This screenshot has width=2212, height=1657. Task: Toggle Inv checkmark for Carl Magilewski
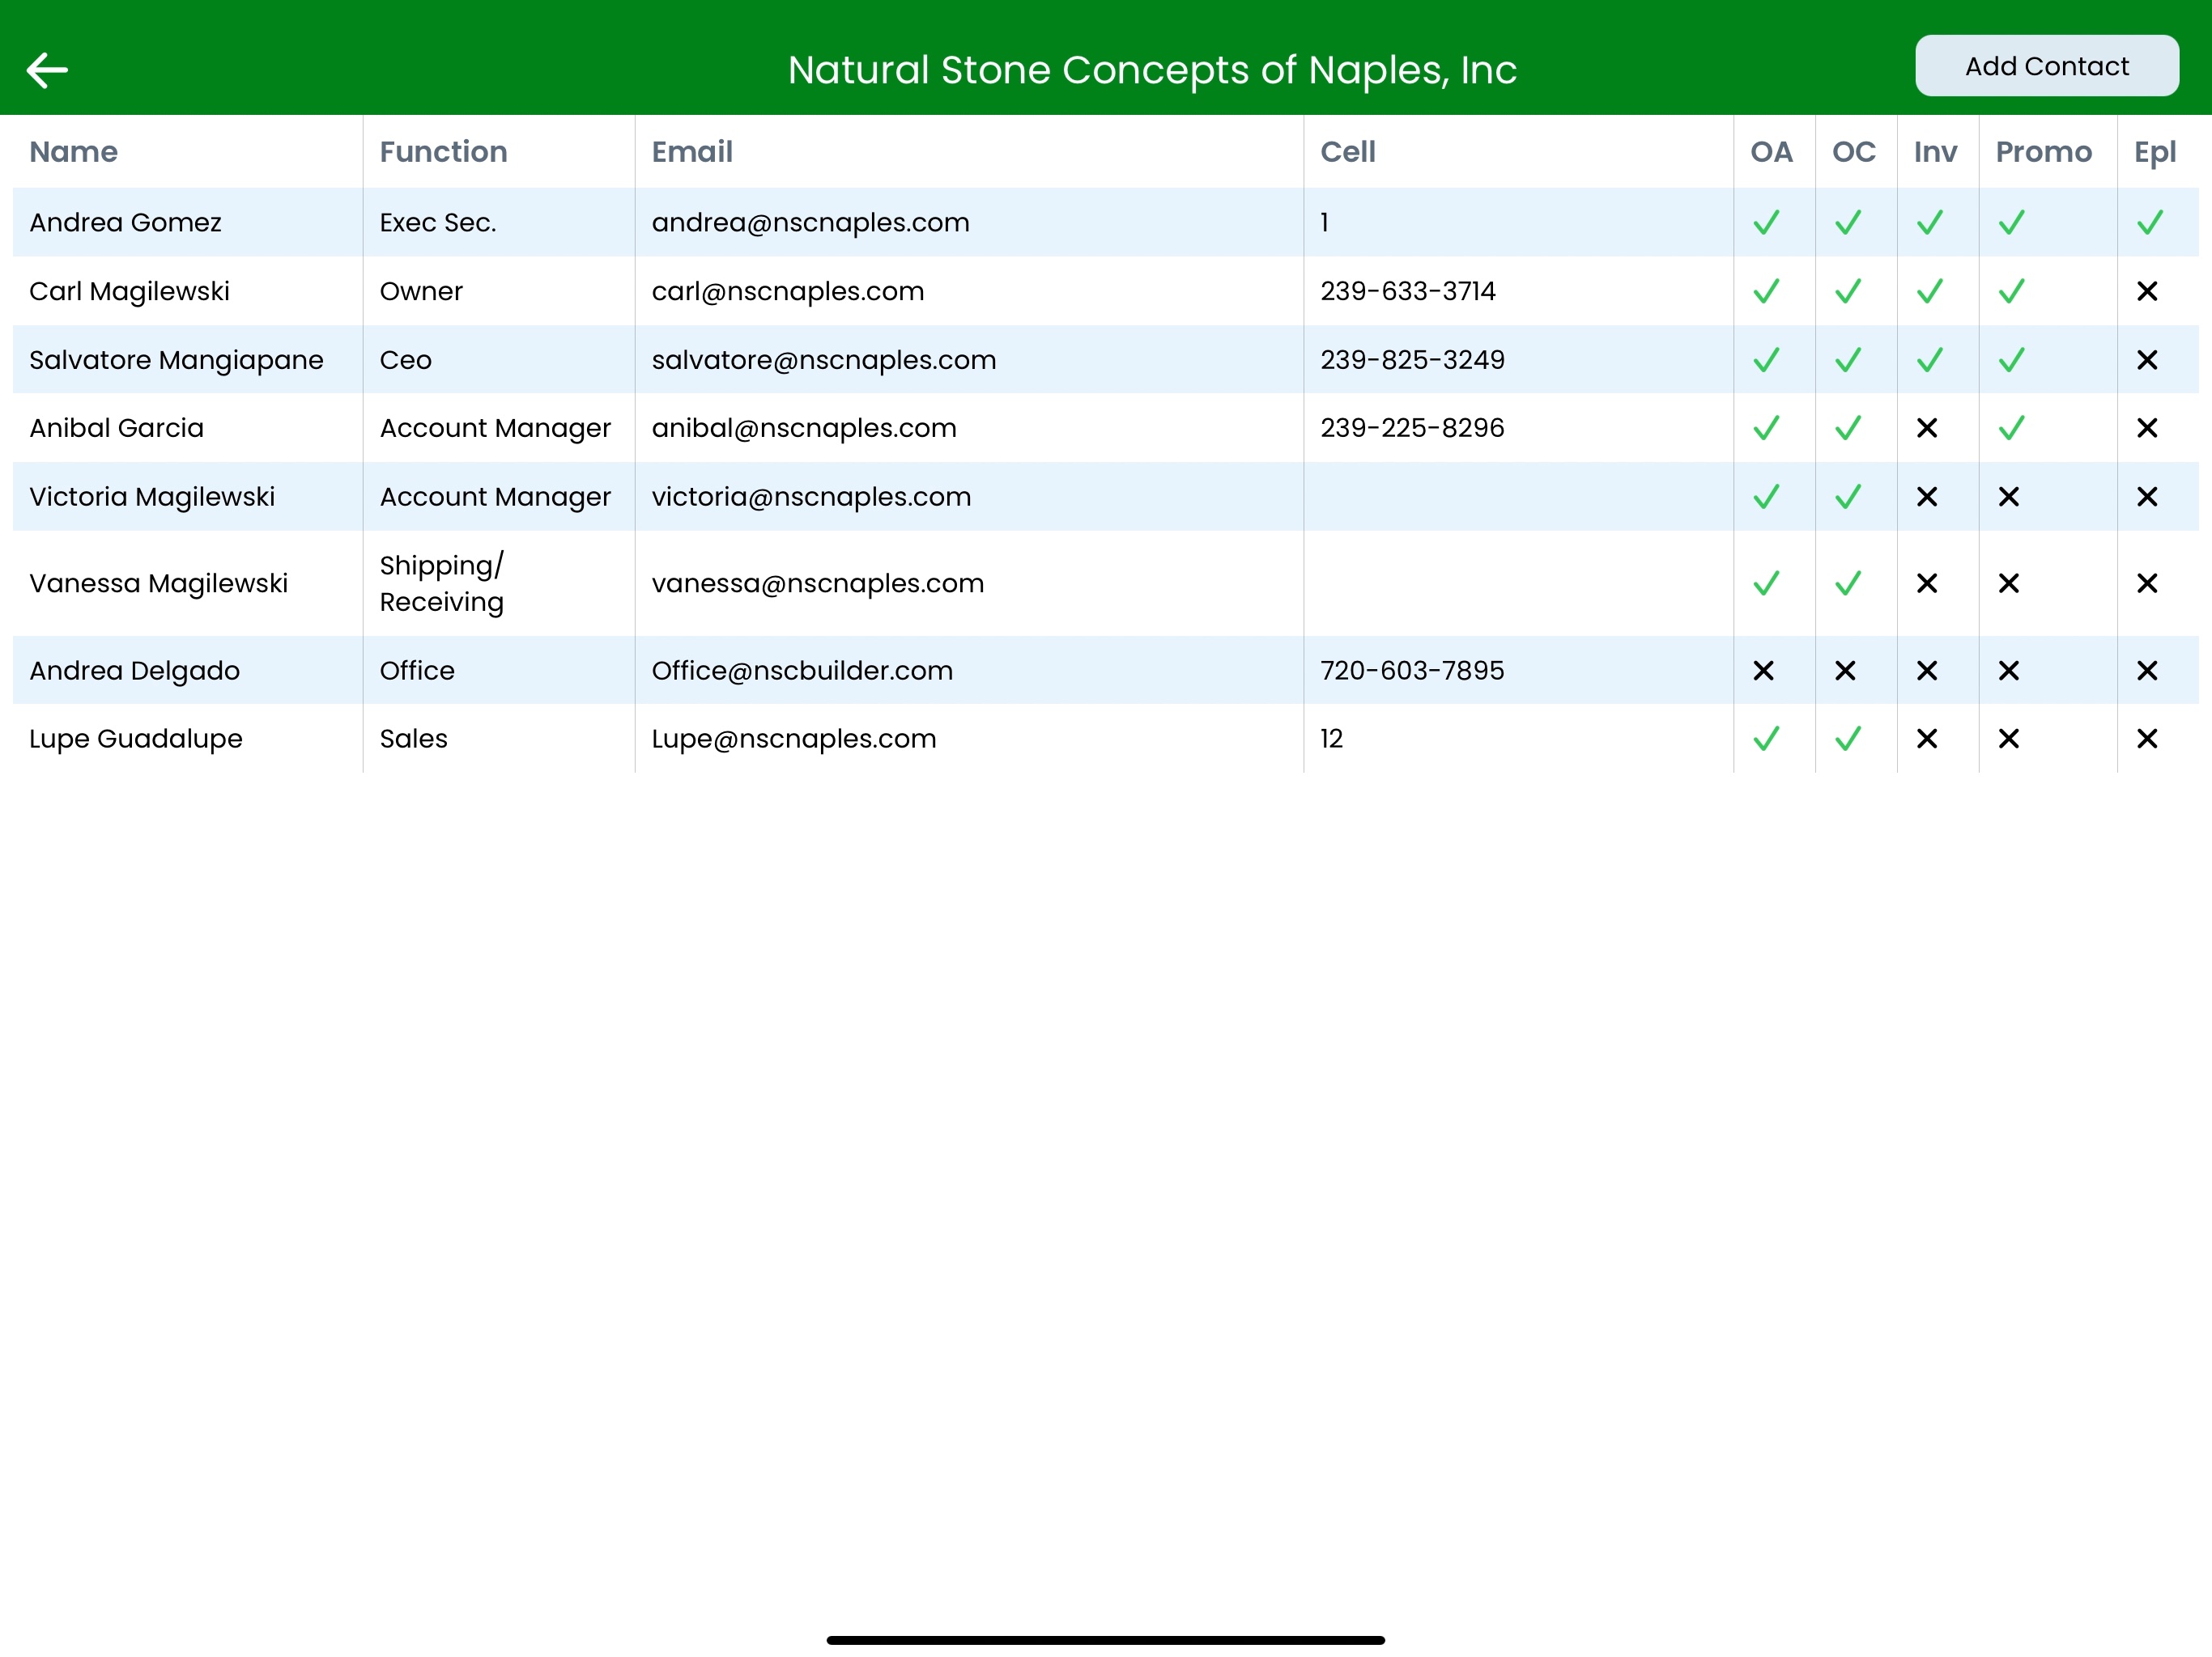coord(1930,290)
